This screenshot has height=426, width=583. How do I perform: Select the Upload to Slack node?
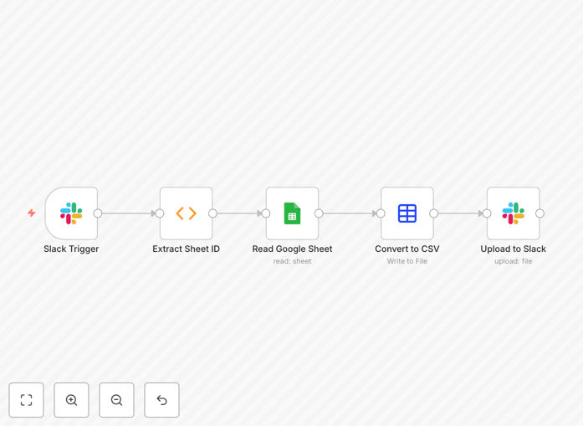point(514,213)
